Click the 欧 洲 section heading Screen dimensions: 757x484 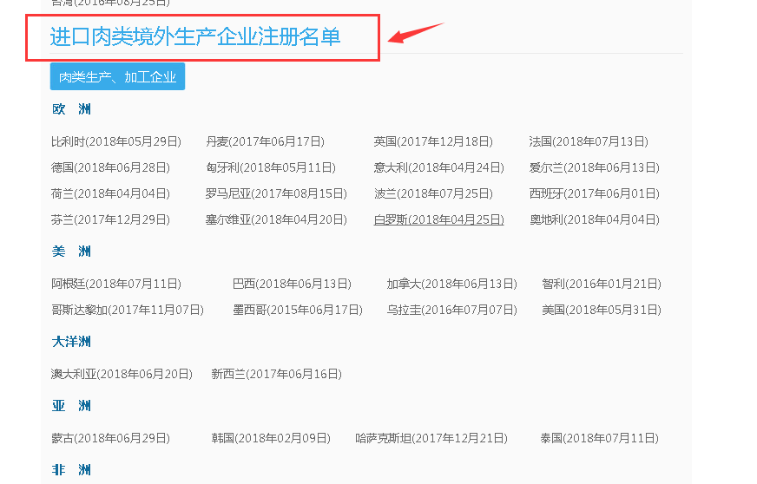click(x=71, y=109)
